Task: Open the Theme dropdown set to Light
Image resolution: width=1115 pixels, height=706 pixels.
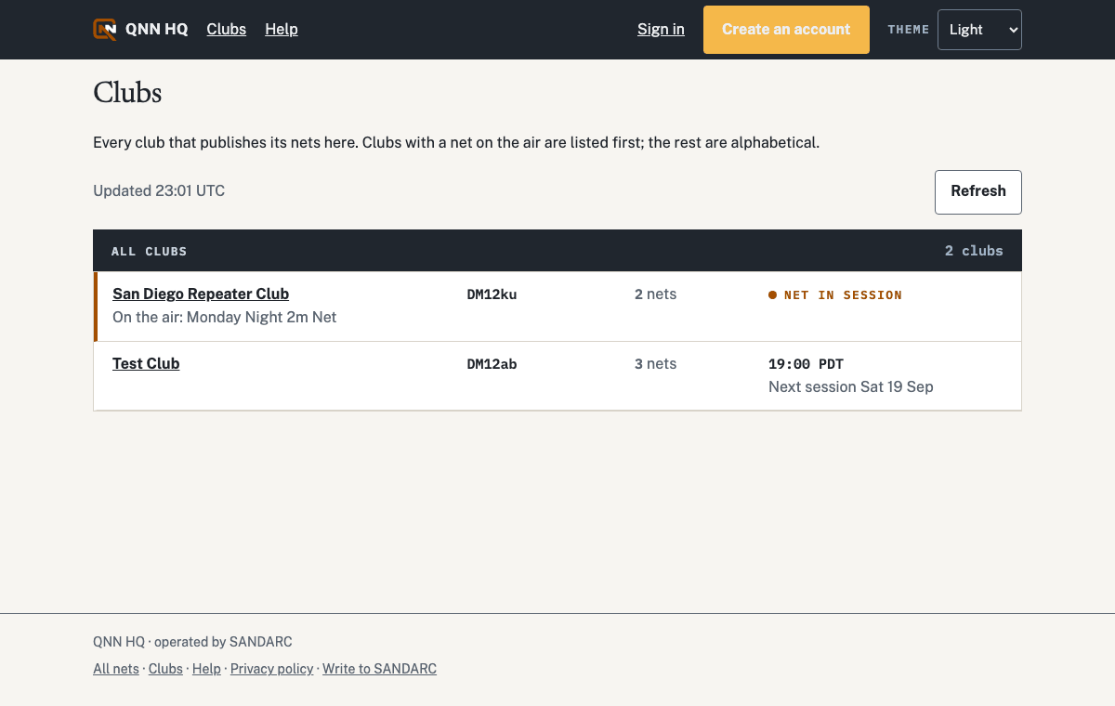Action: pyautogui.click(x=979, y=30)
